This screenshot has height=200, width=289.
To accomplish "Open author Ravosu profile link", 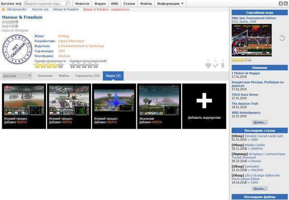I will click(x=256, y=161).
